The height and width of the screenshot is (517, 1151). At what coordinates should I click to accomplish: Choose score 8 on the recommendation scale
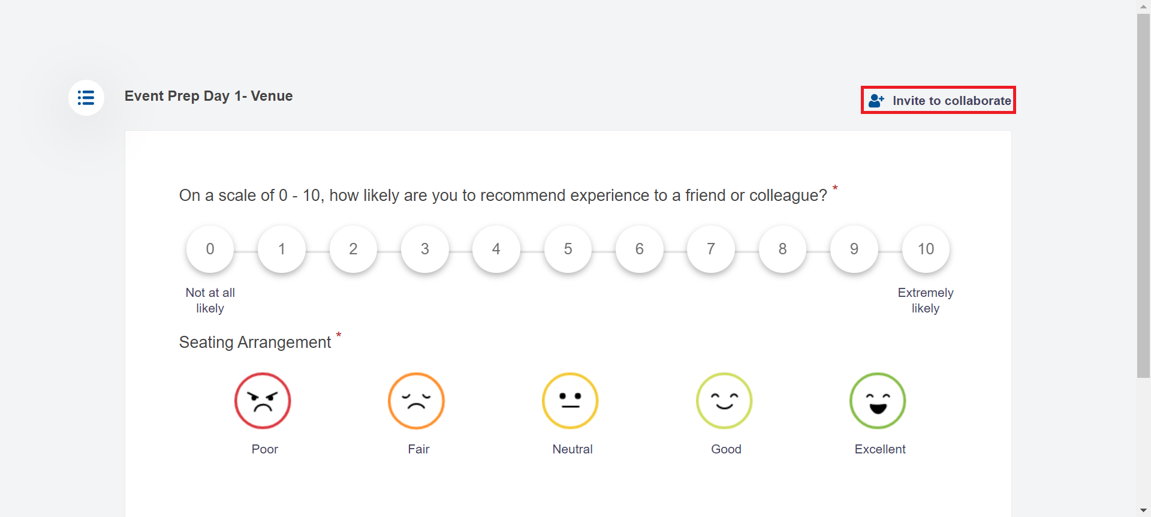pyautogui.click(x=782, y=249)
